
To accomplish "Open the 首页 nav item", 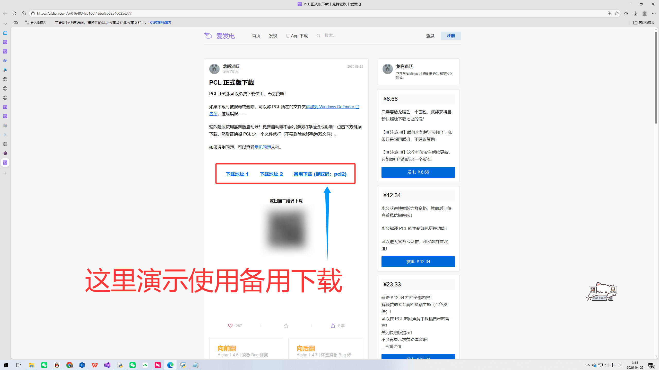I will [256, 36].
